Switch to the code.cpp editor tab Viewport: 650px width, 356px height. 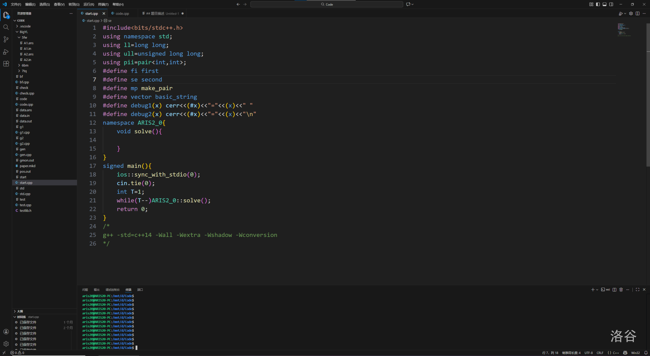point(122,14)
